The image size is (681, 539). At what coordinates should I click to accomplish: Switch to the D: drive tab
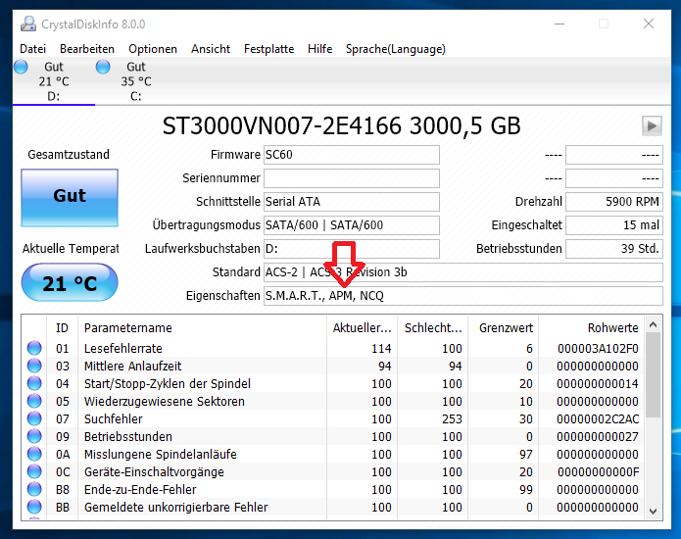54,81
